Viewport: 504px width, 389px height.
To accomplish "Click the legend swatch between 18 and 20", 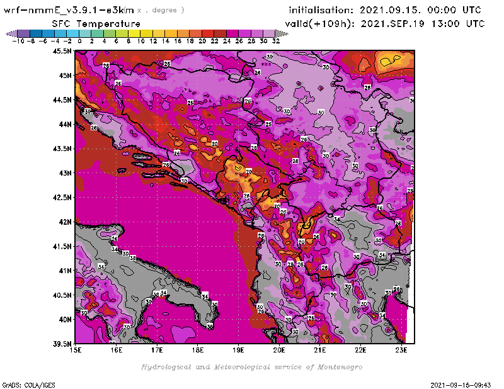I will [x=195, y=33].
